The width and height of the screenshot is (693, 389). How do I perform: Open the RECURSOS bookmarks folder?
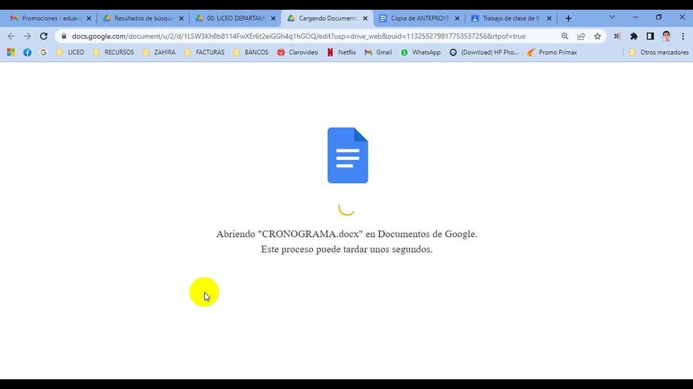114,52
